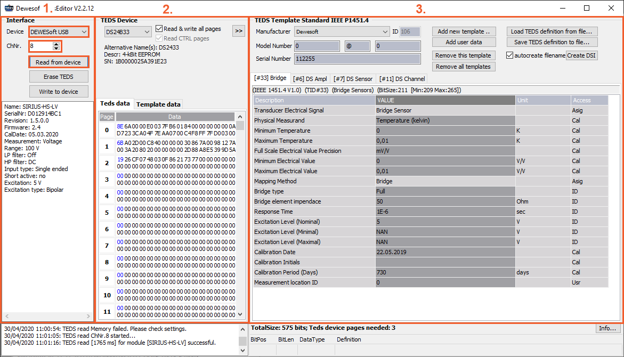Click Remove this template button
Image resolution: width=624 pixels, height=357 pixels.
(464, 56)
